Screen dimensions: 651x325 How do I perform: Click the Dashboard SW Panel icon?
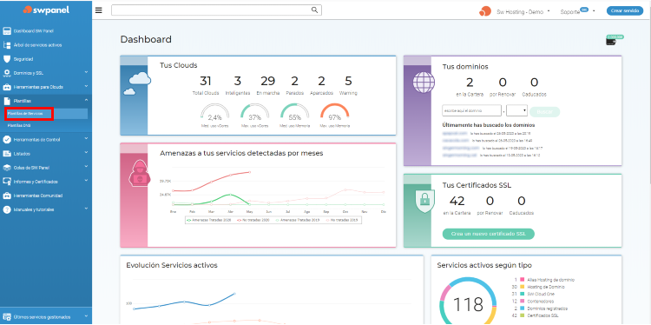click(x=7, y=31)
